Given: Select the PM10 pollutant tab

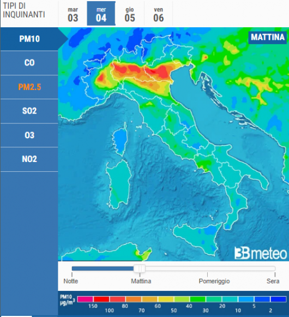Looking at the screenshot, I should 29,39.
